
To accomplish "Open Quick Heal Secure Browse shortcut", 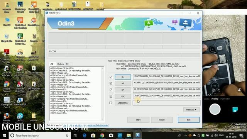I will tap(20, 39).
